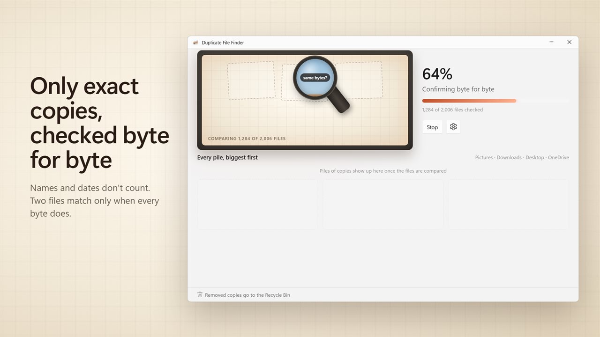
Task: Click '1,284 of 2,006 files checked' text
Action: 452,110
